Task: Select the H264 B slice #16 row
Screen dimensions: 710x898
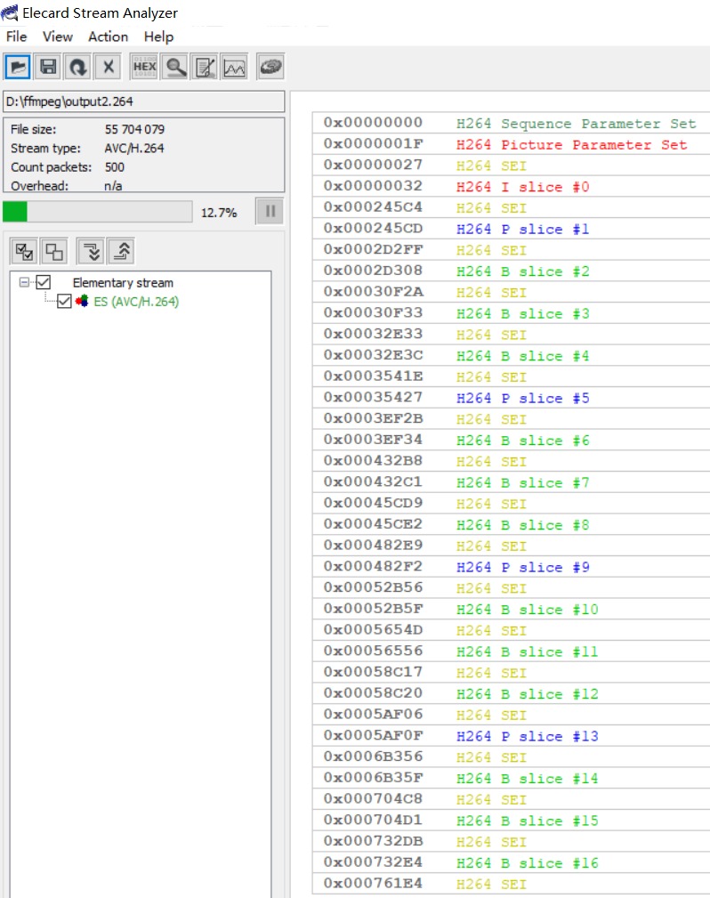Action: (x=511, y=863)
